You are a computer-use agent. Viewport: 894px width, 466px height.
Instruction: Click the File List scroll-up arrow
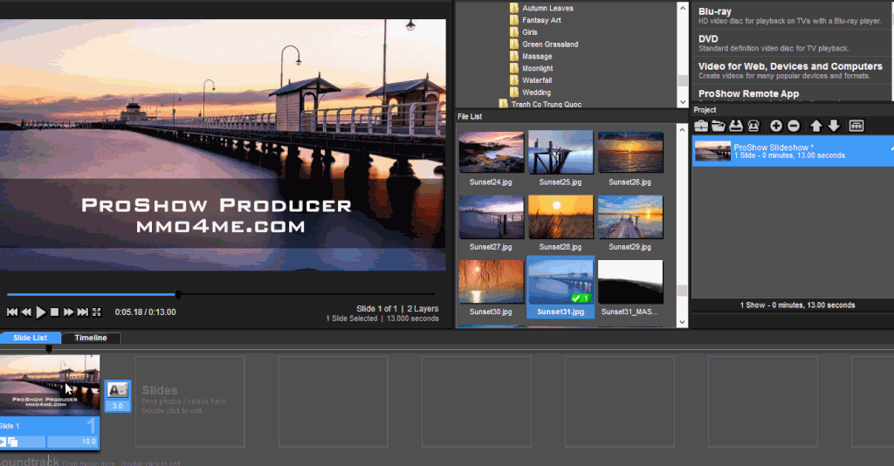tap(682, 130)
